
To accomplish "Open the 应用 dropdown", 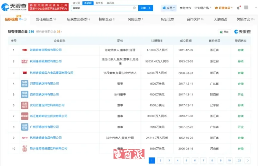I will (169, 8).
